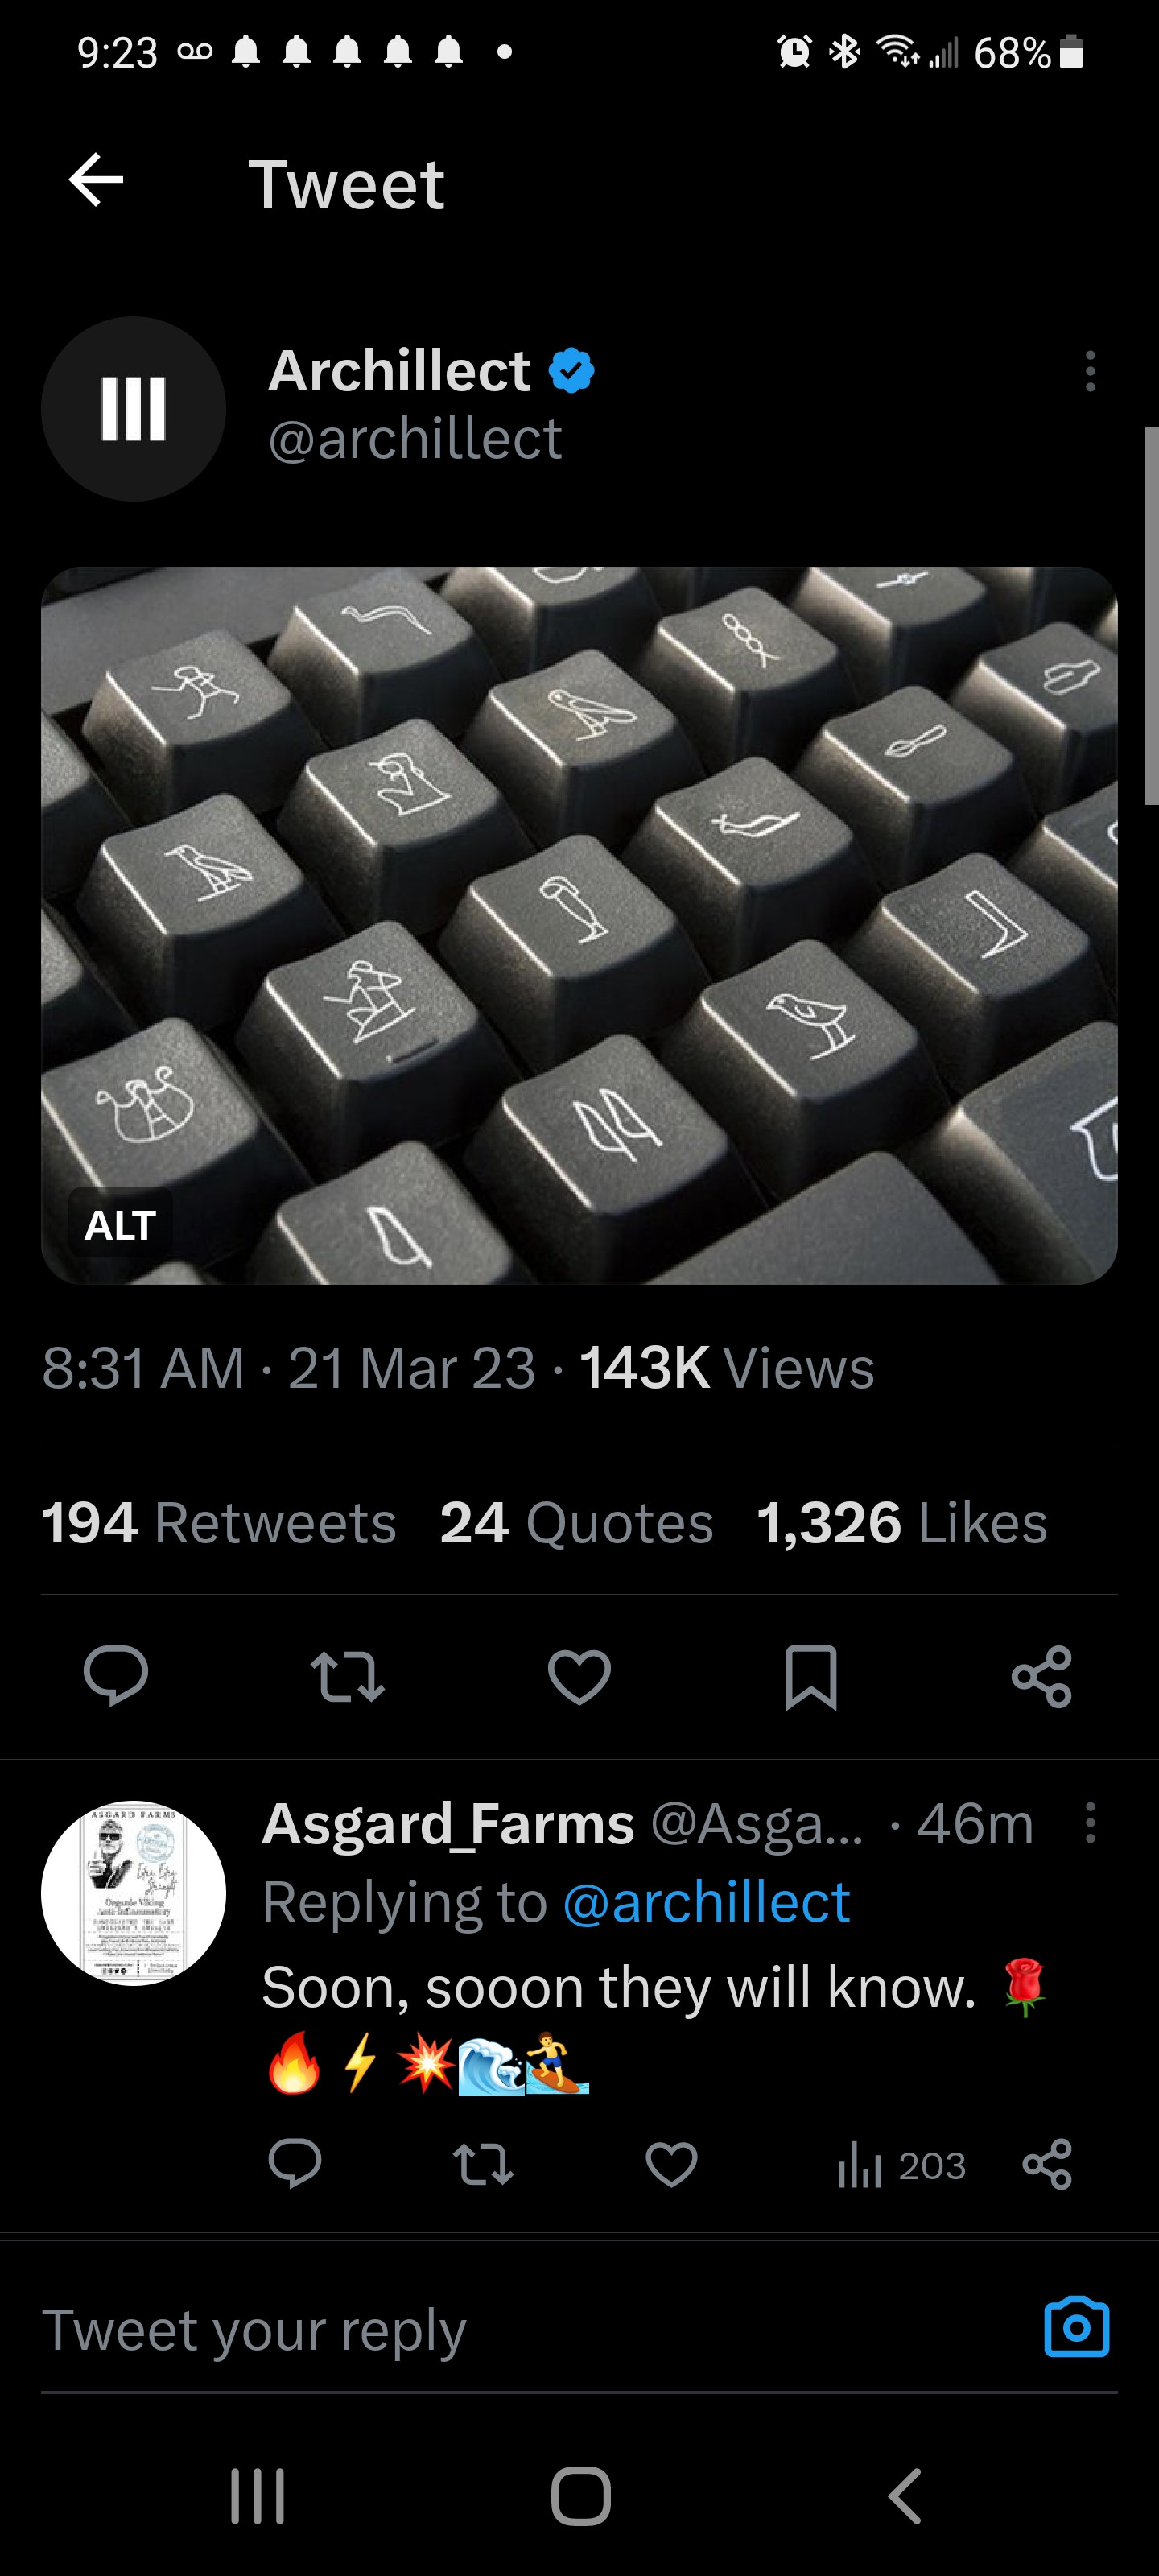
Task: Bookmark the Archillect tweet
Action: pyautogui.click(x=810, y=1676)
